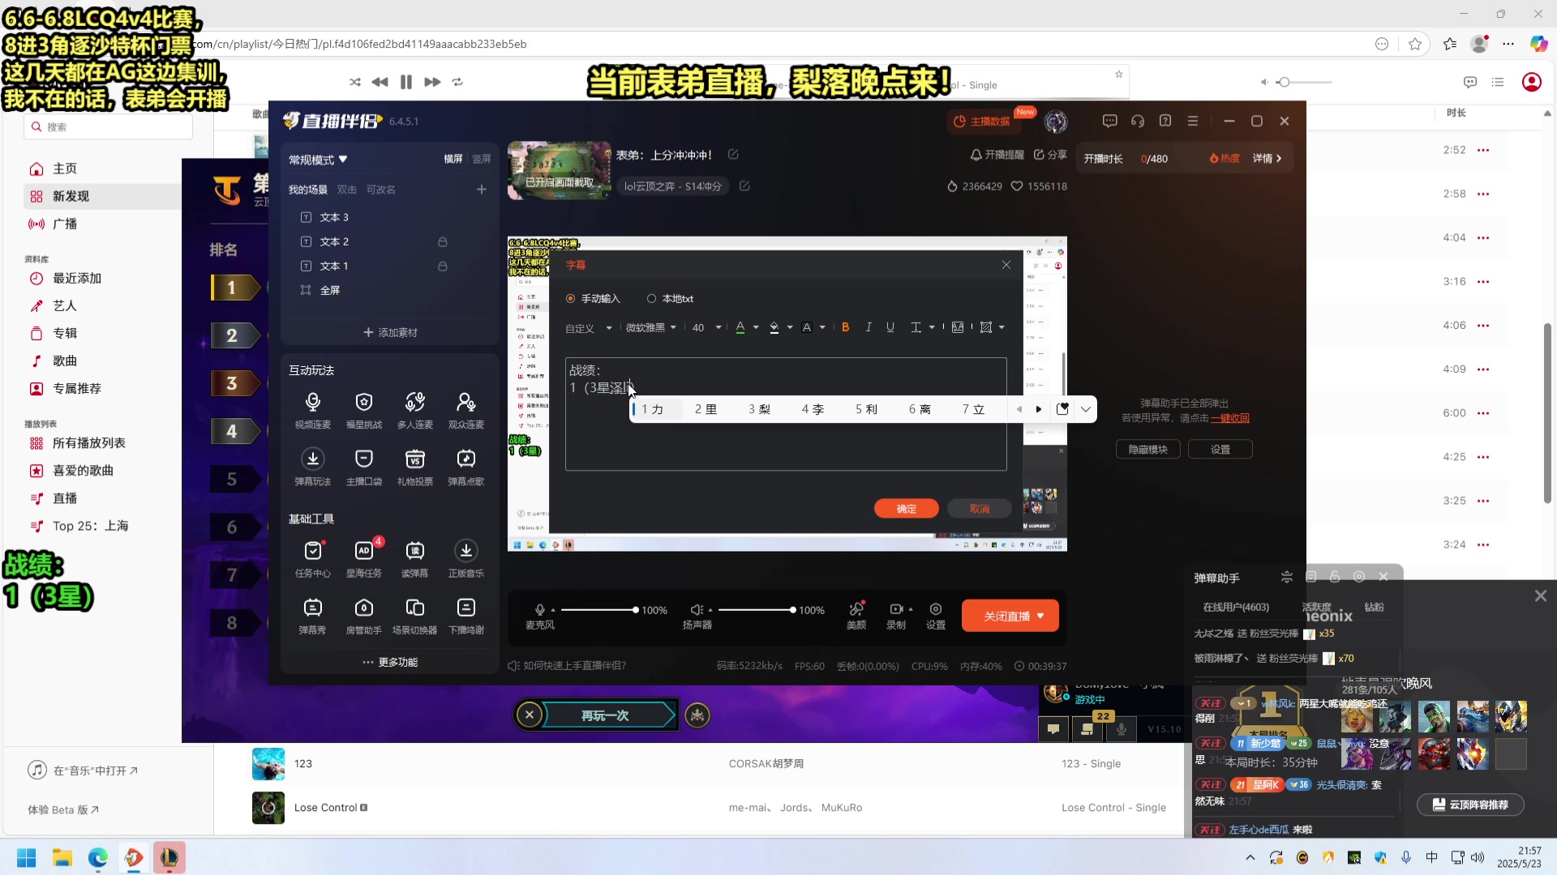
Task: Open 正版音乐 licensed music
Action: point(465,558)
